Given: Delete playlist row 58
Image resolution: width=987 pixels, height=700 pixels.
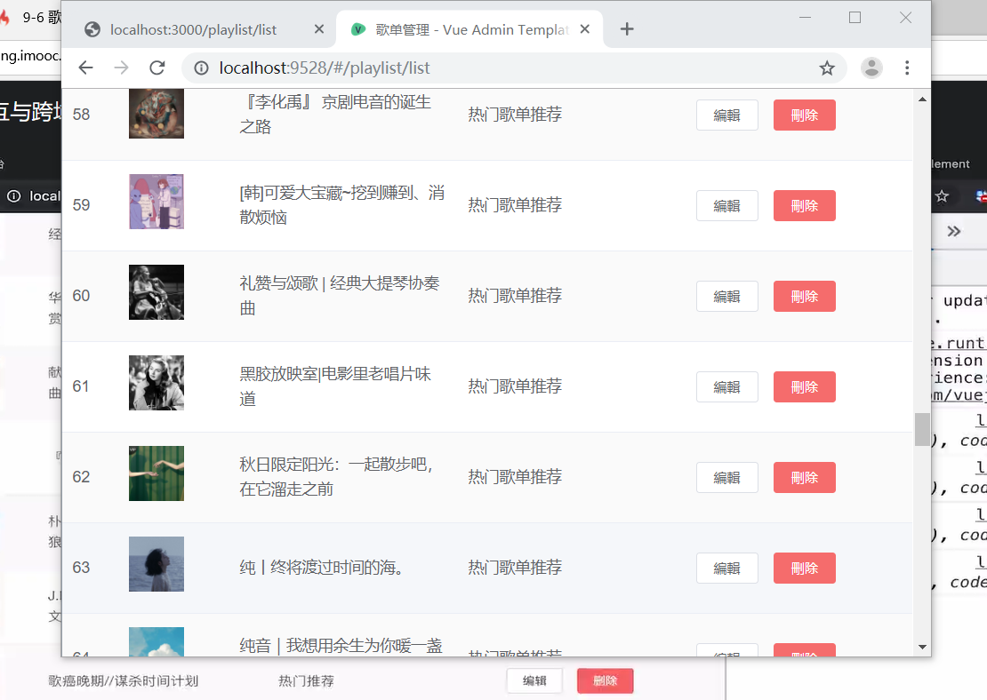Looking at the screenshot, I should (x=805, y=115).
